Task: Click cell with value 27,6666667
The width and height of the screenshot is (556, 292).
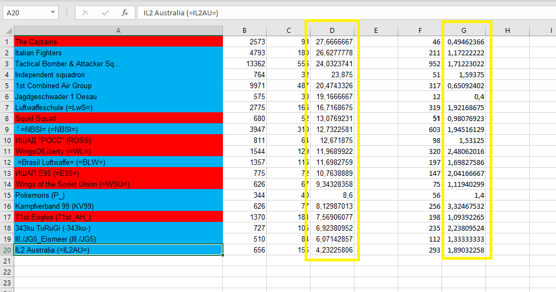Action: (332, 42)
